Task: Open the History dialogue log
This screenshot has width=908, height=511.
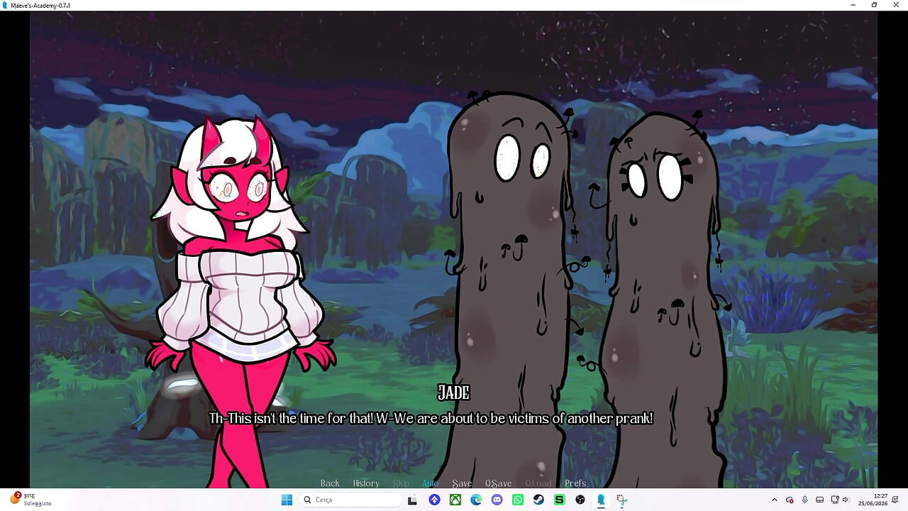Action: click(x=366, y=483)
